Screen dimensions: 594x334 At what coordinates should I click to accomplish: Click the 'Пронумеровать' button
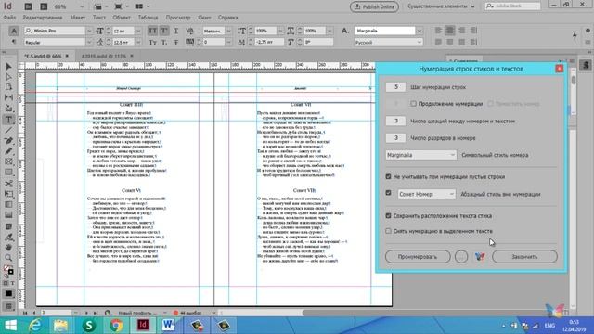[x=418, y=257]
